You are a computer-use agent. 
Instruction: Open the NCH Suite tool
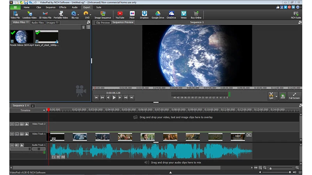click(x=296, y=15)
